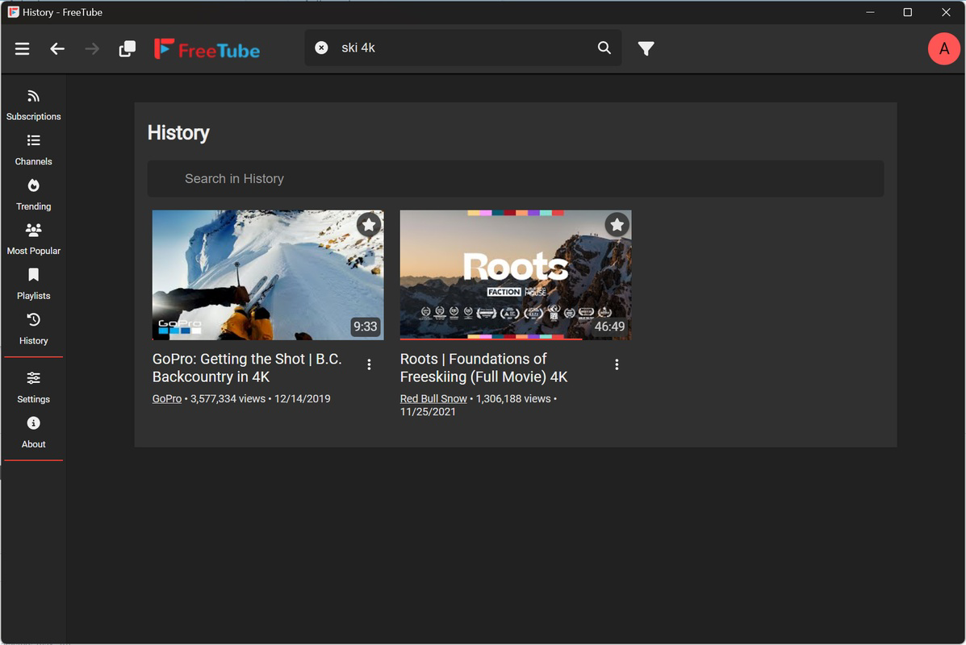Open History in the sidebar

(x=33, y=329)
